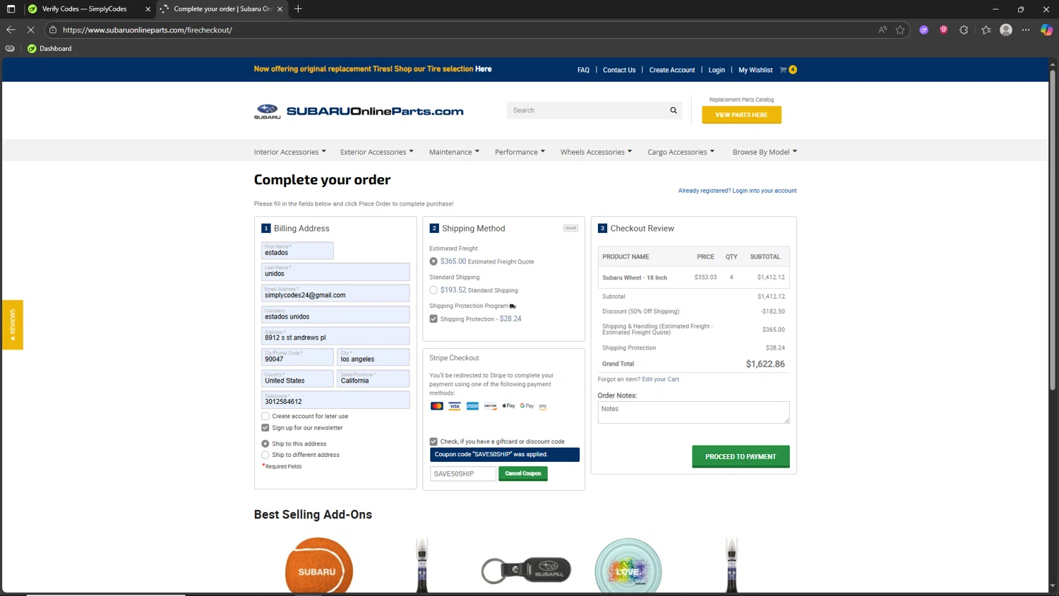Close the Verify Codes tab
Screen dimensions: 1059x596
coord(148,9)
